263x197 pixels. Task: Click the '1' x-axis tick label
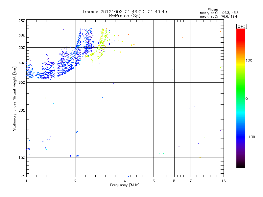click(x=26, y=181)
